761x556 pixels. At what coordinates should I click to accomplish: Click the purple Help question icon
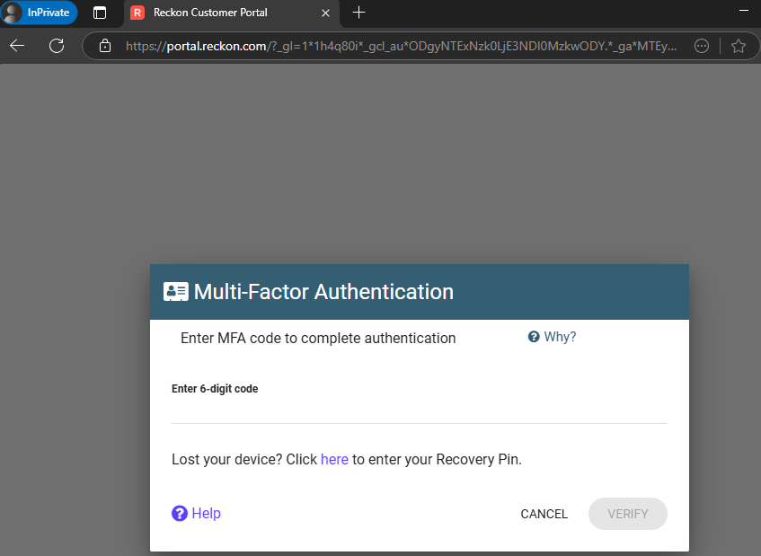[180, 513]
